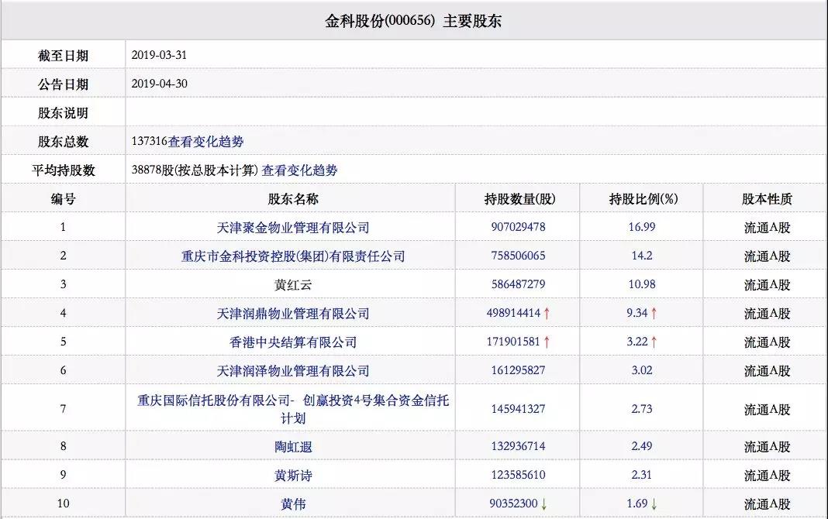Click the 金科股份(000656) 主要股东 title
Screen dimensions: 828x519
413,21
